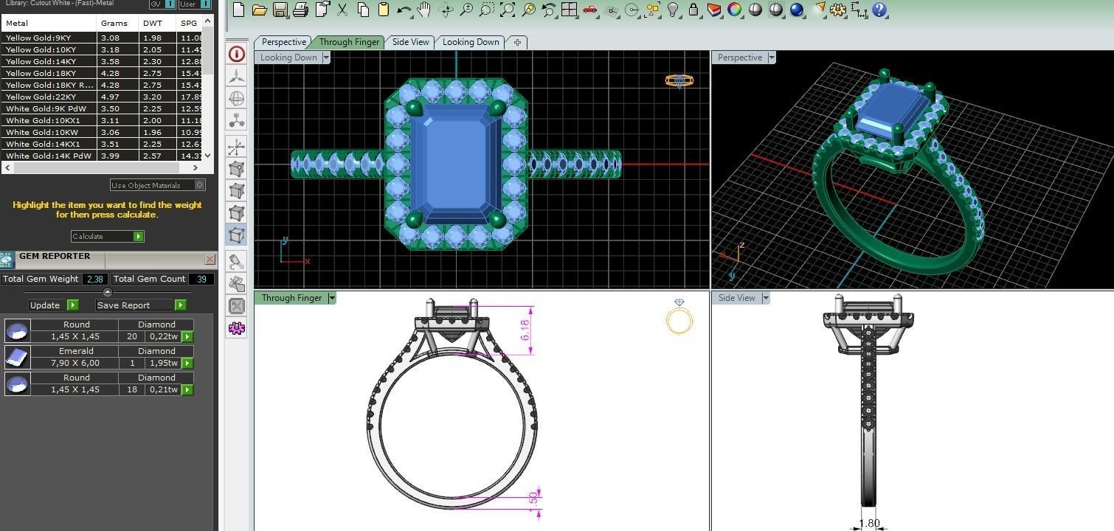Click the purple gear icon in the sidebar
The height and width of the screenshot is (531, 1114).
click(x=236, y=328)
